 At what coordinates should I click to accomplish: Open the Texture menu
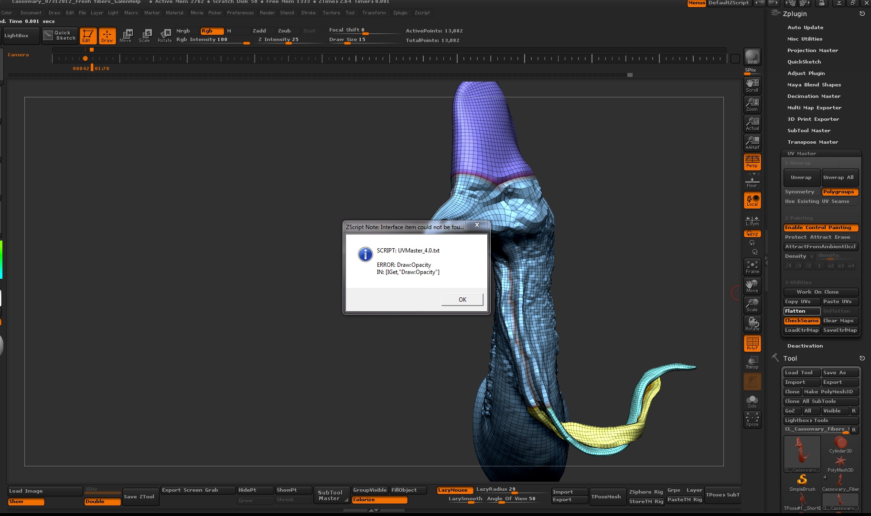coord(331,13)
